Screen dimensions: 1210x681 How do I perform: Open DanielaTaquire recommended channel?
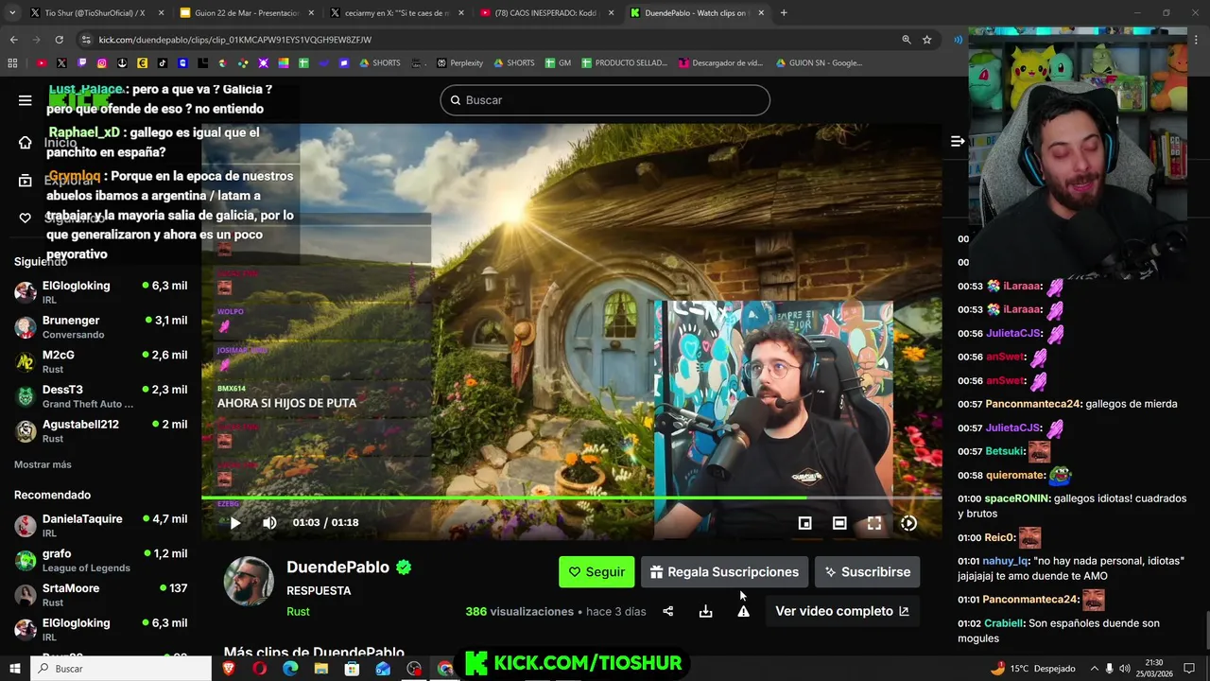point(101,526)
